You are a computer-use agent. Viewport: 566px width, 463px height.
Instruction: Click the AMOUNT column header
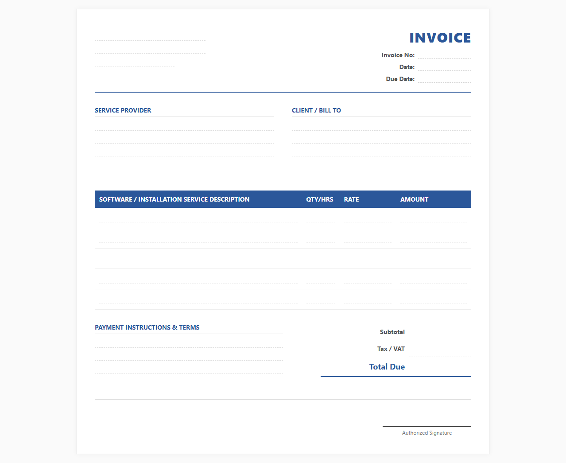click(415, 199)
